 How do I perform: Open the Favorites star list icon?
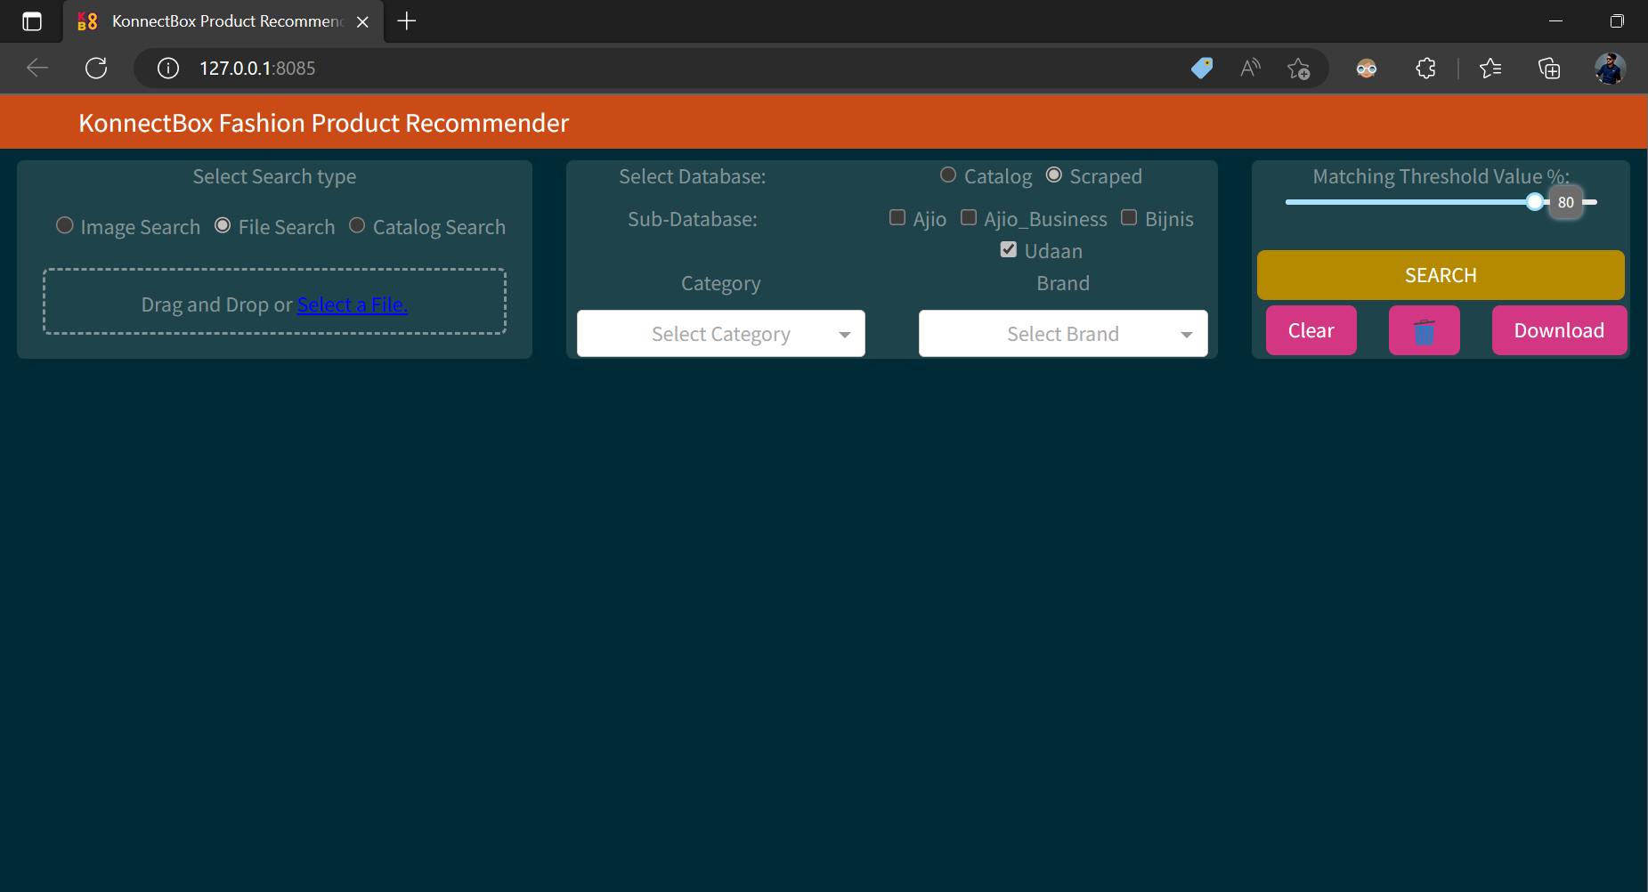tap(1490, 69)
